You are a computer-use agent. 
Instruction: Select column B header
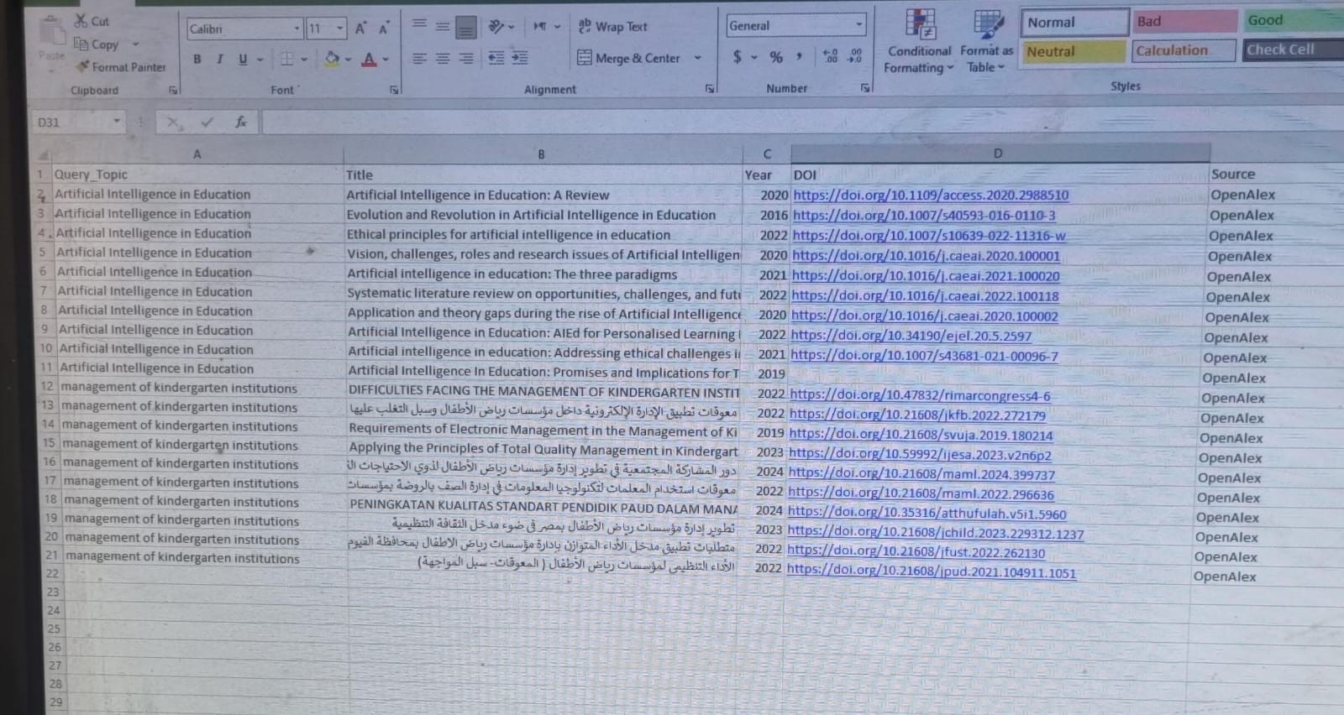tap(542, 154)
